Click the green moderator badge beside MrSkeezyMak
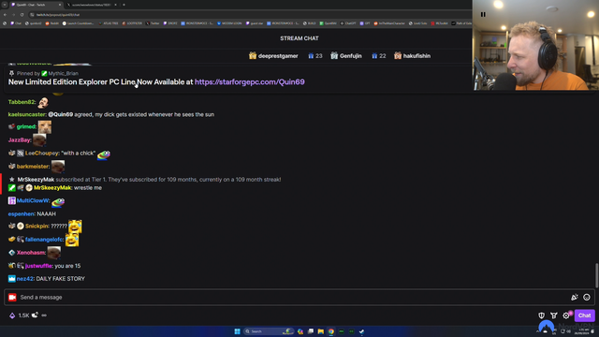 coord(12,187)
